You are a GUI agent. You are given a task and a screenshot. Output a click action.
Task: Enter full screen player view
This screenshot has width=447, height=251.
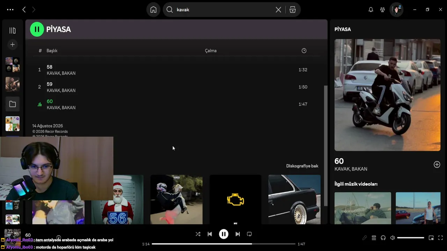[440, 238]
